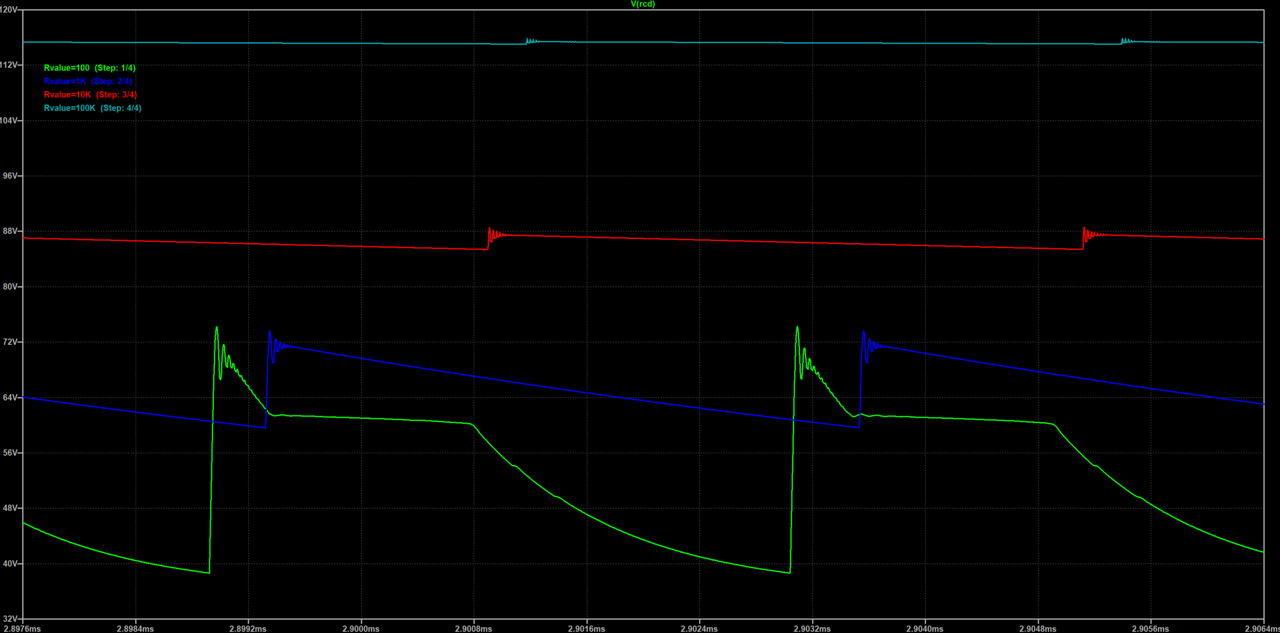The width and height of the screenshot is (1280, 633).
Task: Click the 64V vertical axis label
Action: pyautogui.click(x=10, y=398)
